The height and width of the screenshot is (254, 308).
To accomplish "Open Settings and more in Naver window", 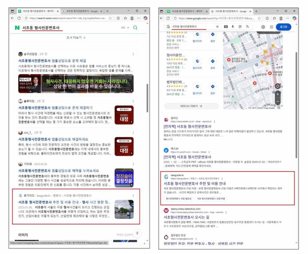I will 139,18.
